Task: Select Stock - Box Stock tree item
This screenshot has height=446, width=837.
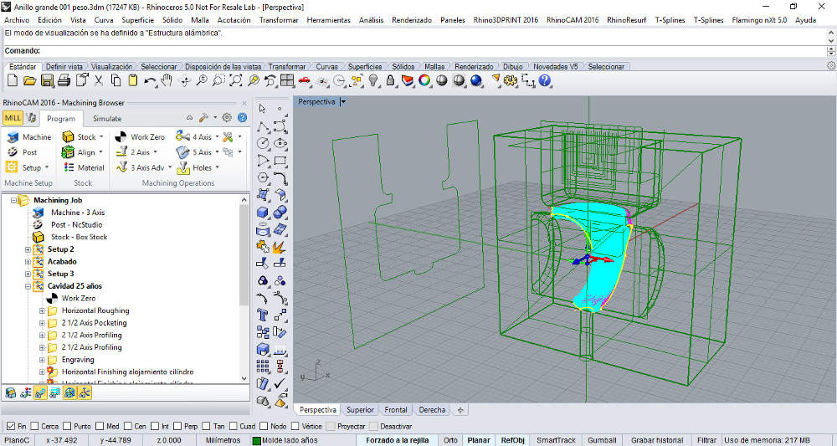Action: (x=79, y=237)
